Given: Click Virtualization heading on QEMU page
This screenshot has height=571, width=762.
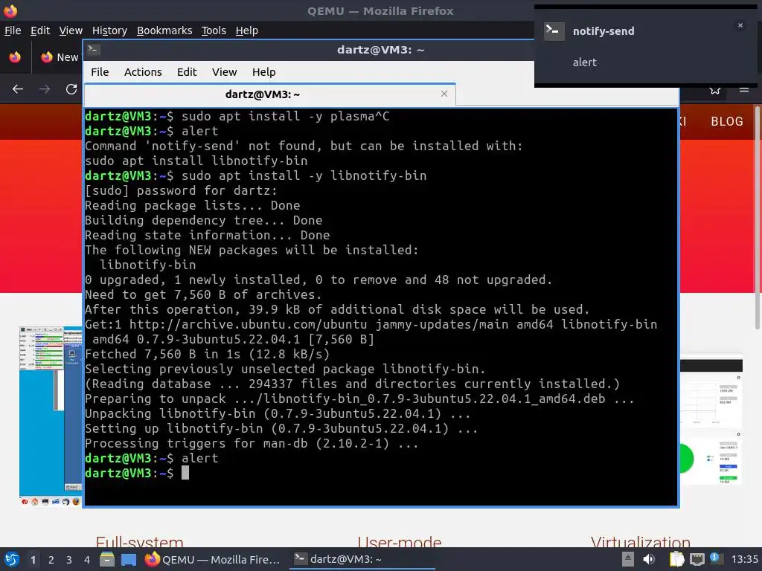Looking at the screenshot, I should pos(641,541).
